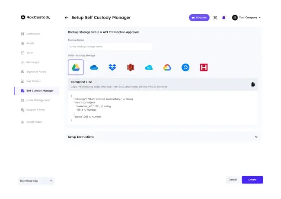Viewport: 281px width, 199px height.
Task: Open Dashboard from the sidebar
Action: click(x=33, y=34)
